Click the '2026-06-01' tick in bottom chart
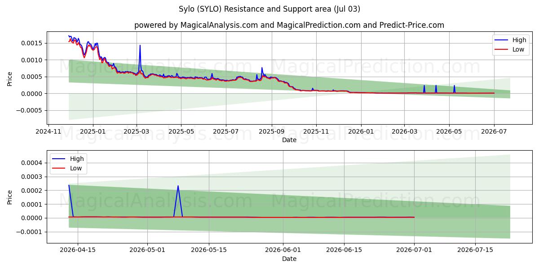Screen dimensions: 539x269 click(283, 250)
